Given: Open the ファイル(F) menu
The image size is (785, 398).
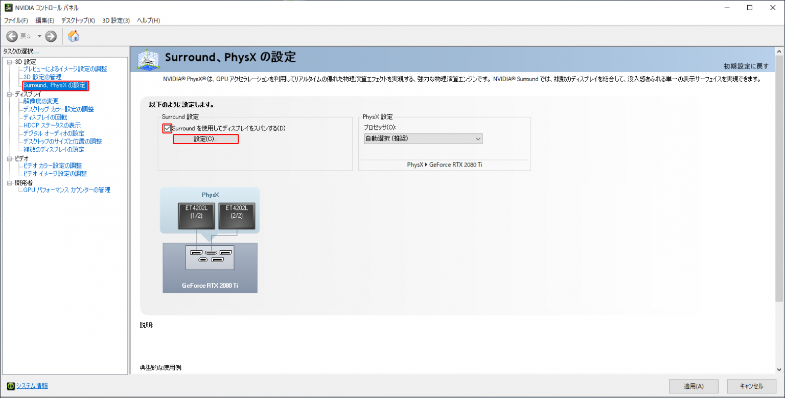Looking at the screenshot, I should 16,20.
